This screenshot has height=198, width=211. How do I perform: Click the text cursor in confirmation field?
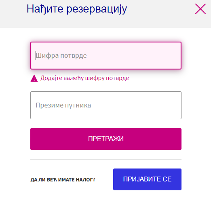(36, 55)
